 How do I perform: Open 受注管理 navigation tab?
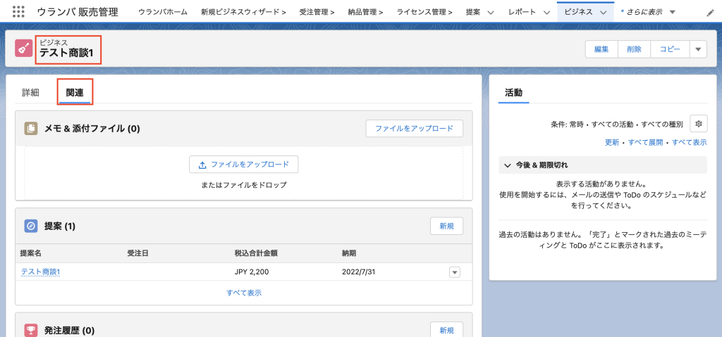(317, 13)
